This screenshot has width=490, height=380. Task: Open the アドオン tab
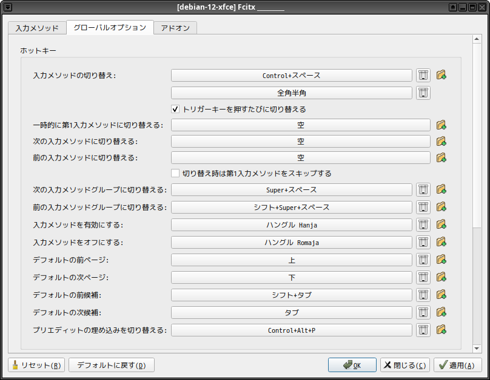pyautogui.click(x=175, y=27)
